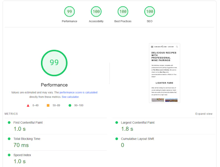Select the Total Blocking Time metric label
This screenshot has width=220, height=167.
[27, 139]
